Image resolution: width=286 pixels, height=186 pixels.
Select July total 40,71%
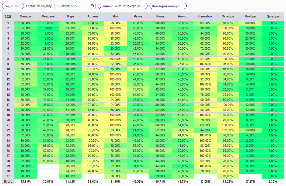pyautogui.click(x=160, y=182)
